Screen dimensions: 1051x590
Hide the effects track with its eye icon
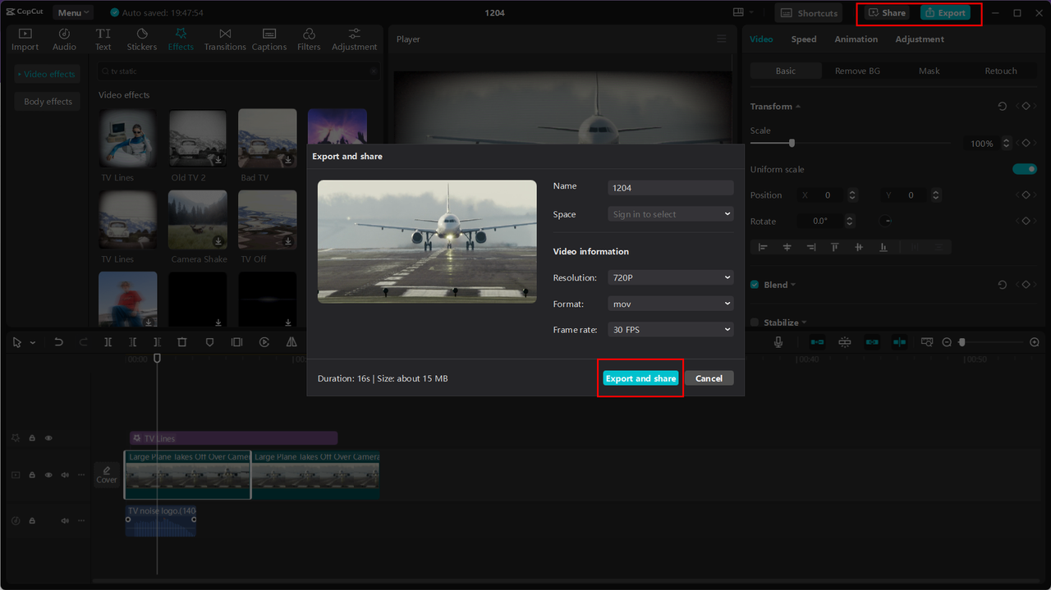[x=48, y=438]
